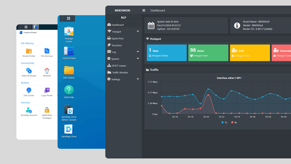
Task: Click the Uptime 2d 23:41:05 text
Action: point(168,29)
